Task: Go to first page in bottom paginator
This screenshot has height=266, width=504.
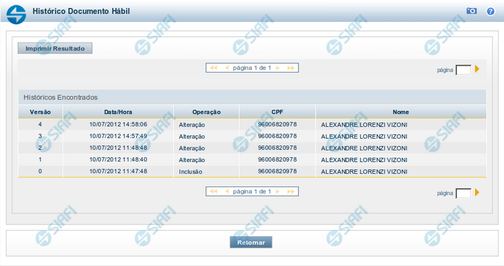Action: point(214,191)
